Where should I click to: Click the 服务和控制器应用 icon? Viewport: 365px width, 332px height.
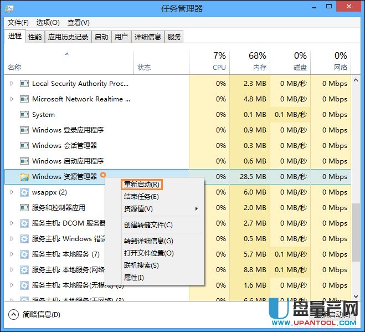[x=24, y=208]
